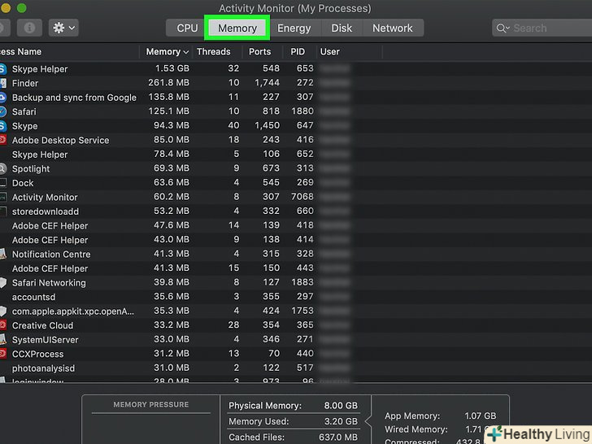
Task: Click the Dock process name
Action: 23,183
